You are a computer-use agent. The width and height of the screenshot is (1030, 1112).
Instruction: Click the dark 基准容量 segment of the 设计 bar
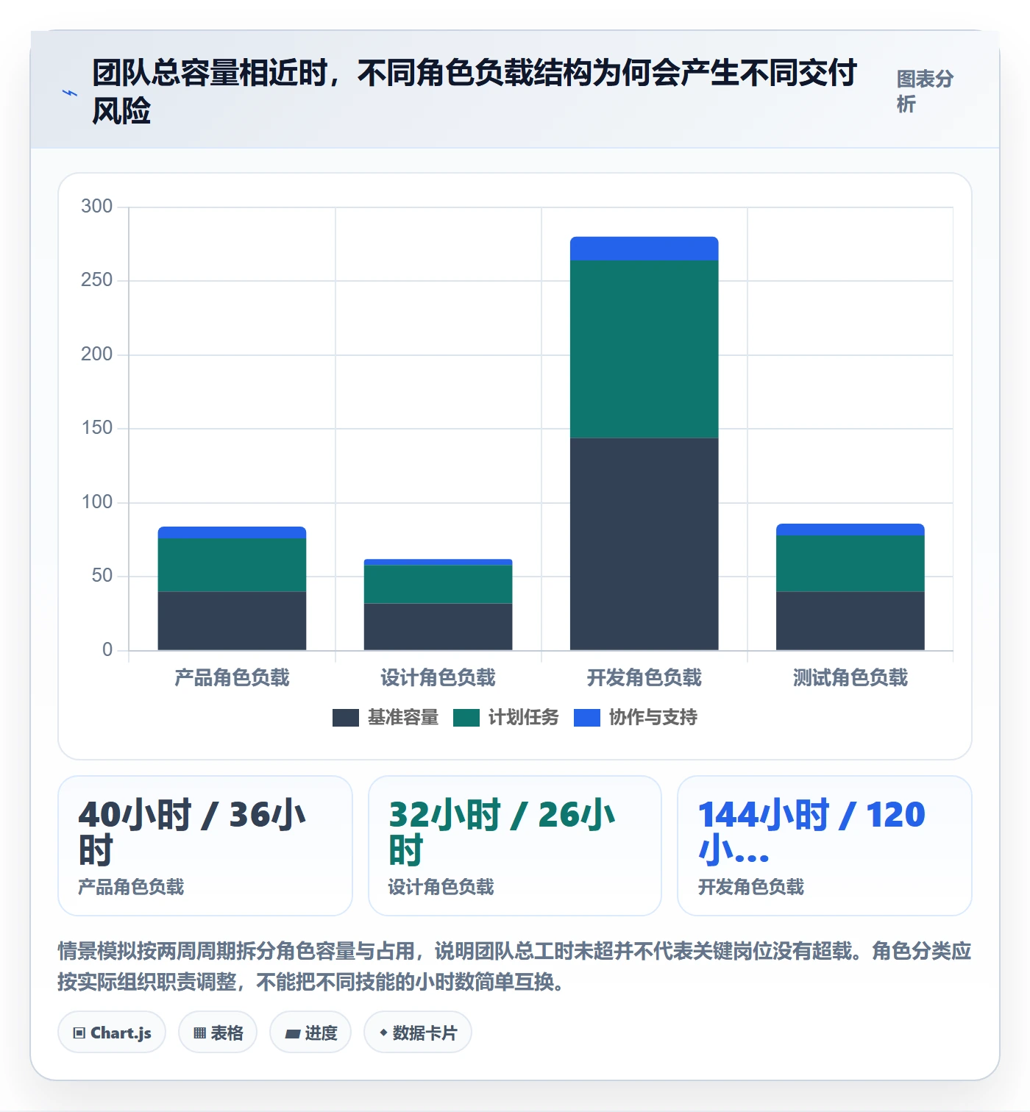point(438,627)
